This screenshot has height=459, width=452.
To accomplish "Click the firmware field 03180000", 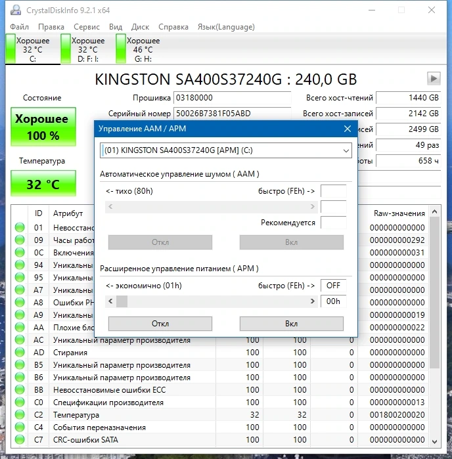I will click(233, 98).
